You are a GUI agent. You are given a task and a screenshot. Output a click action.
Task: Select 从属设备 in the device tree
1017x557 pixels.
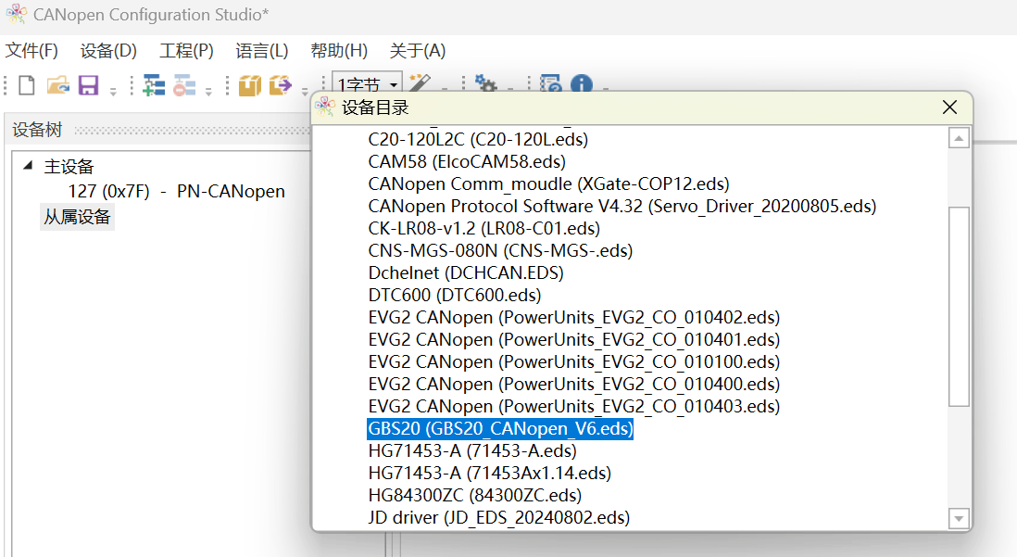click(77, 217)
